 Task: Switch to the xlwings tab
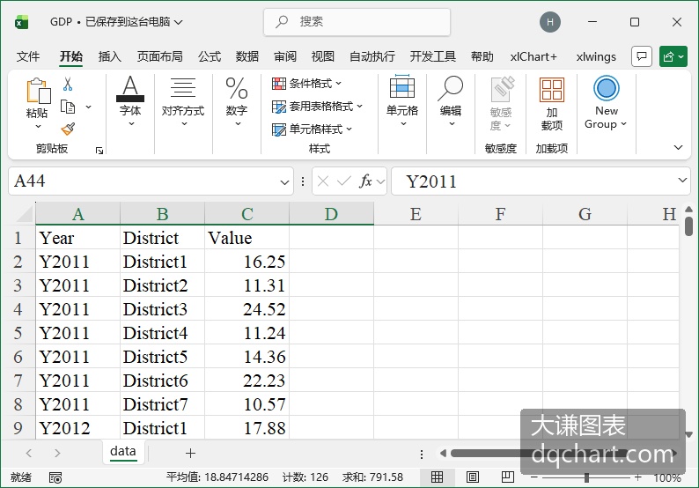(596, 56)
